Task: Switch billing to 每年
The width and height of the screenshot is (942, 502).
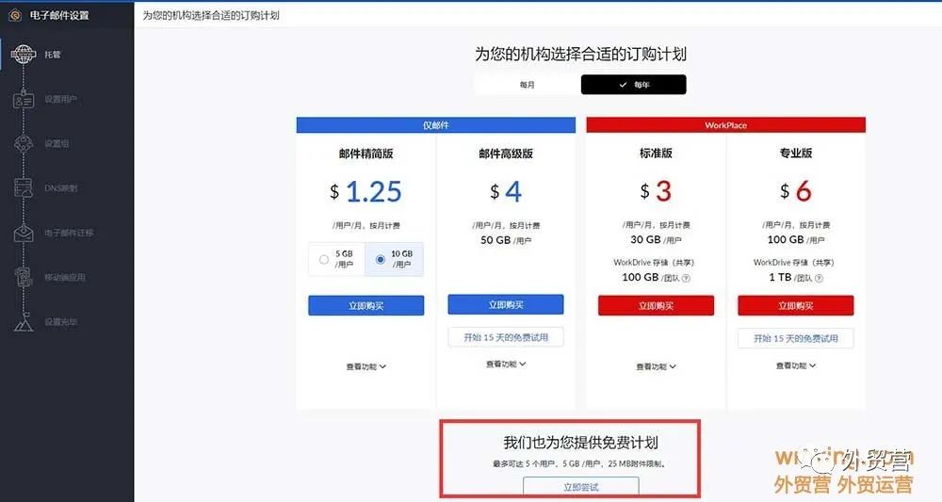Action: 634,85
